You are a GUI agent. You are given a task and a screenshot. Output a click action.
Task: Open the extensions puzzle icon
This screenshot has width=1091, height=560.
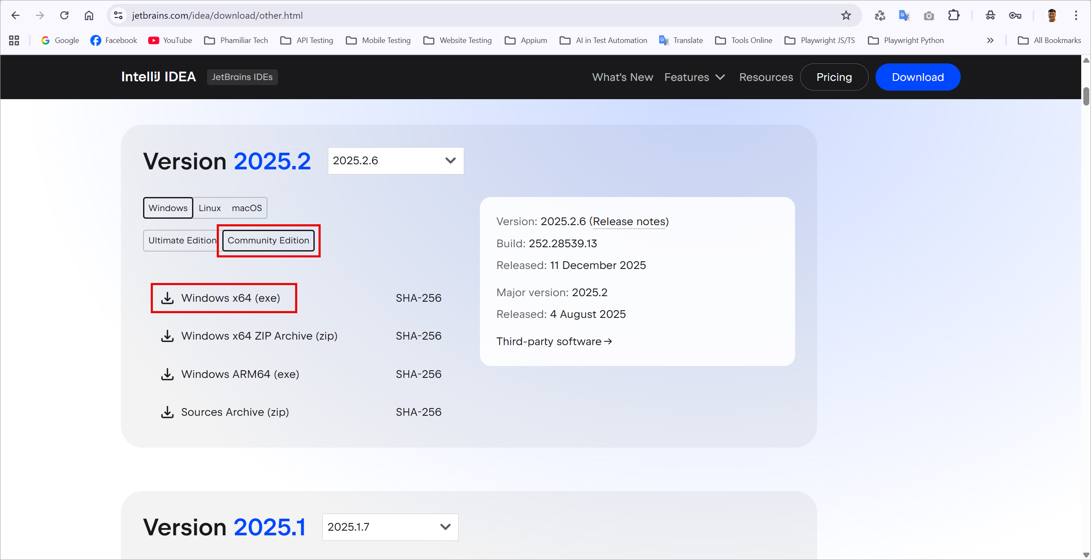point(953,16)
